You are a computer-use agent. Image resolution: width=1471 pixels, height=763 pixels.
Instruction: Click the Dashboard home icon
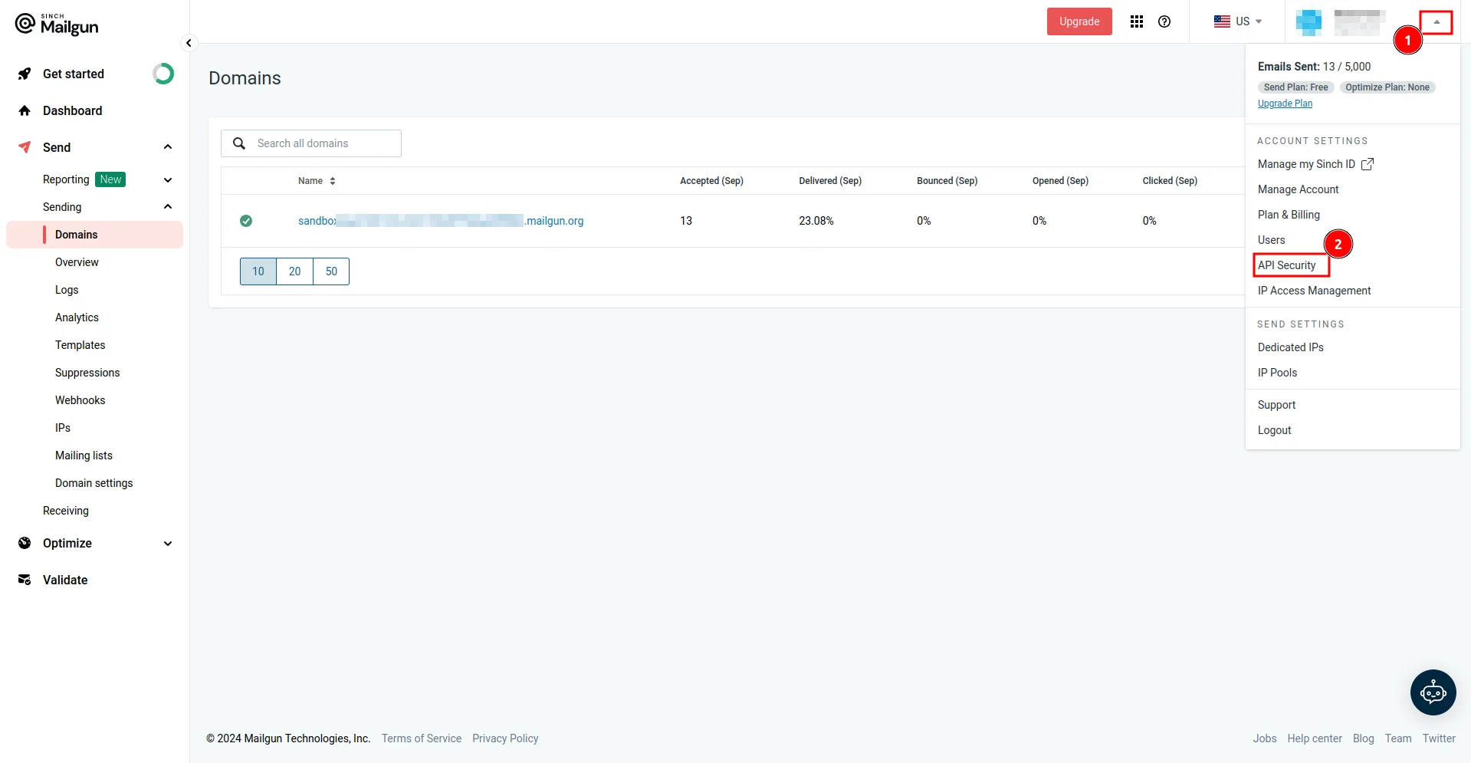(25, 110)
